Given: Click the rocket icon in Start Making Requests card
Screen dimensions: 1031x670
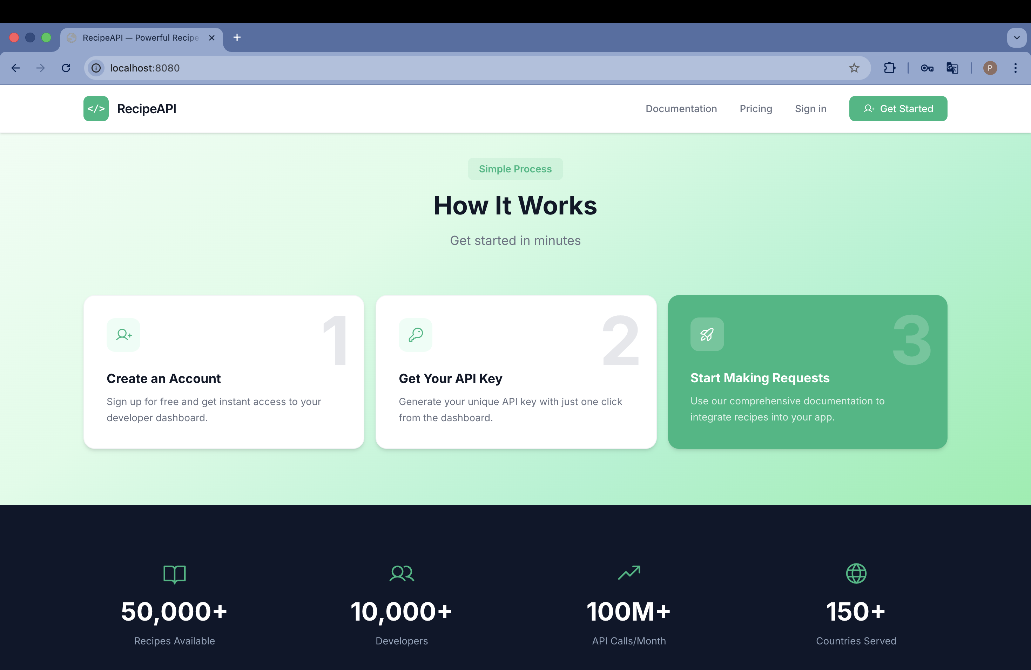Looking at the screenshot, I should 707,334.
